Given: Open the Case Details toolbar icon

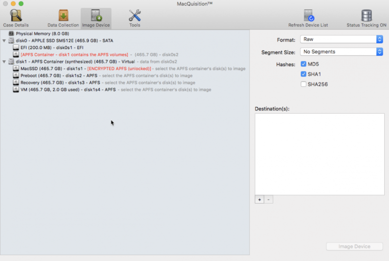Looking at the screenshot, I should click(16, 16).
